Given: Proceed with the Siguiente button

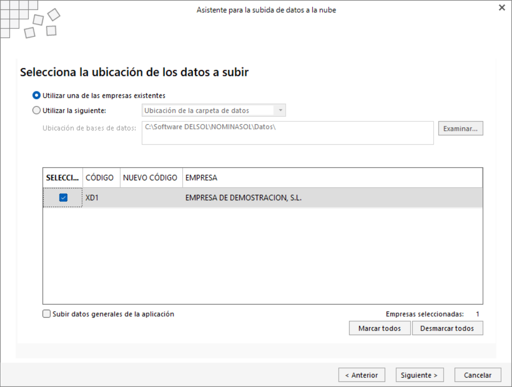Looking at the screenshot, I should click(419, 375).
